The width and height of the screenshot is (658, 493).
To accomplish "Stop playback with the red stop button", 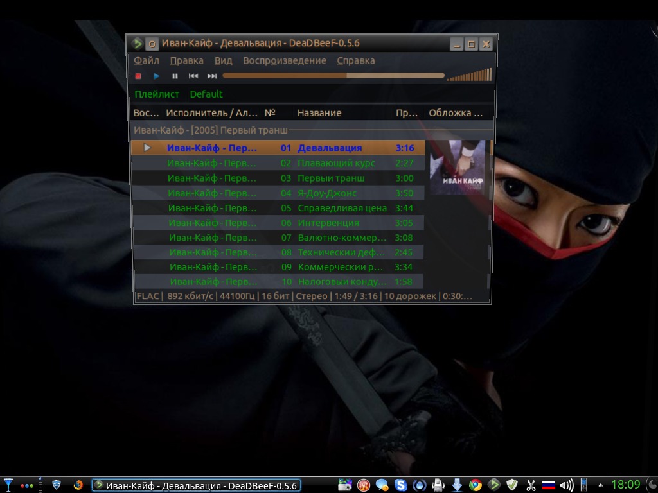I will pos(138,76).
